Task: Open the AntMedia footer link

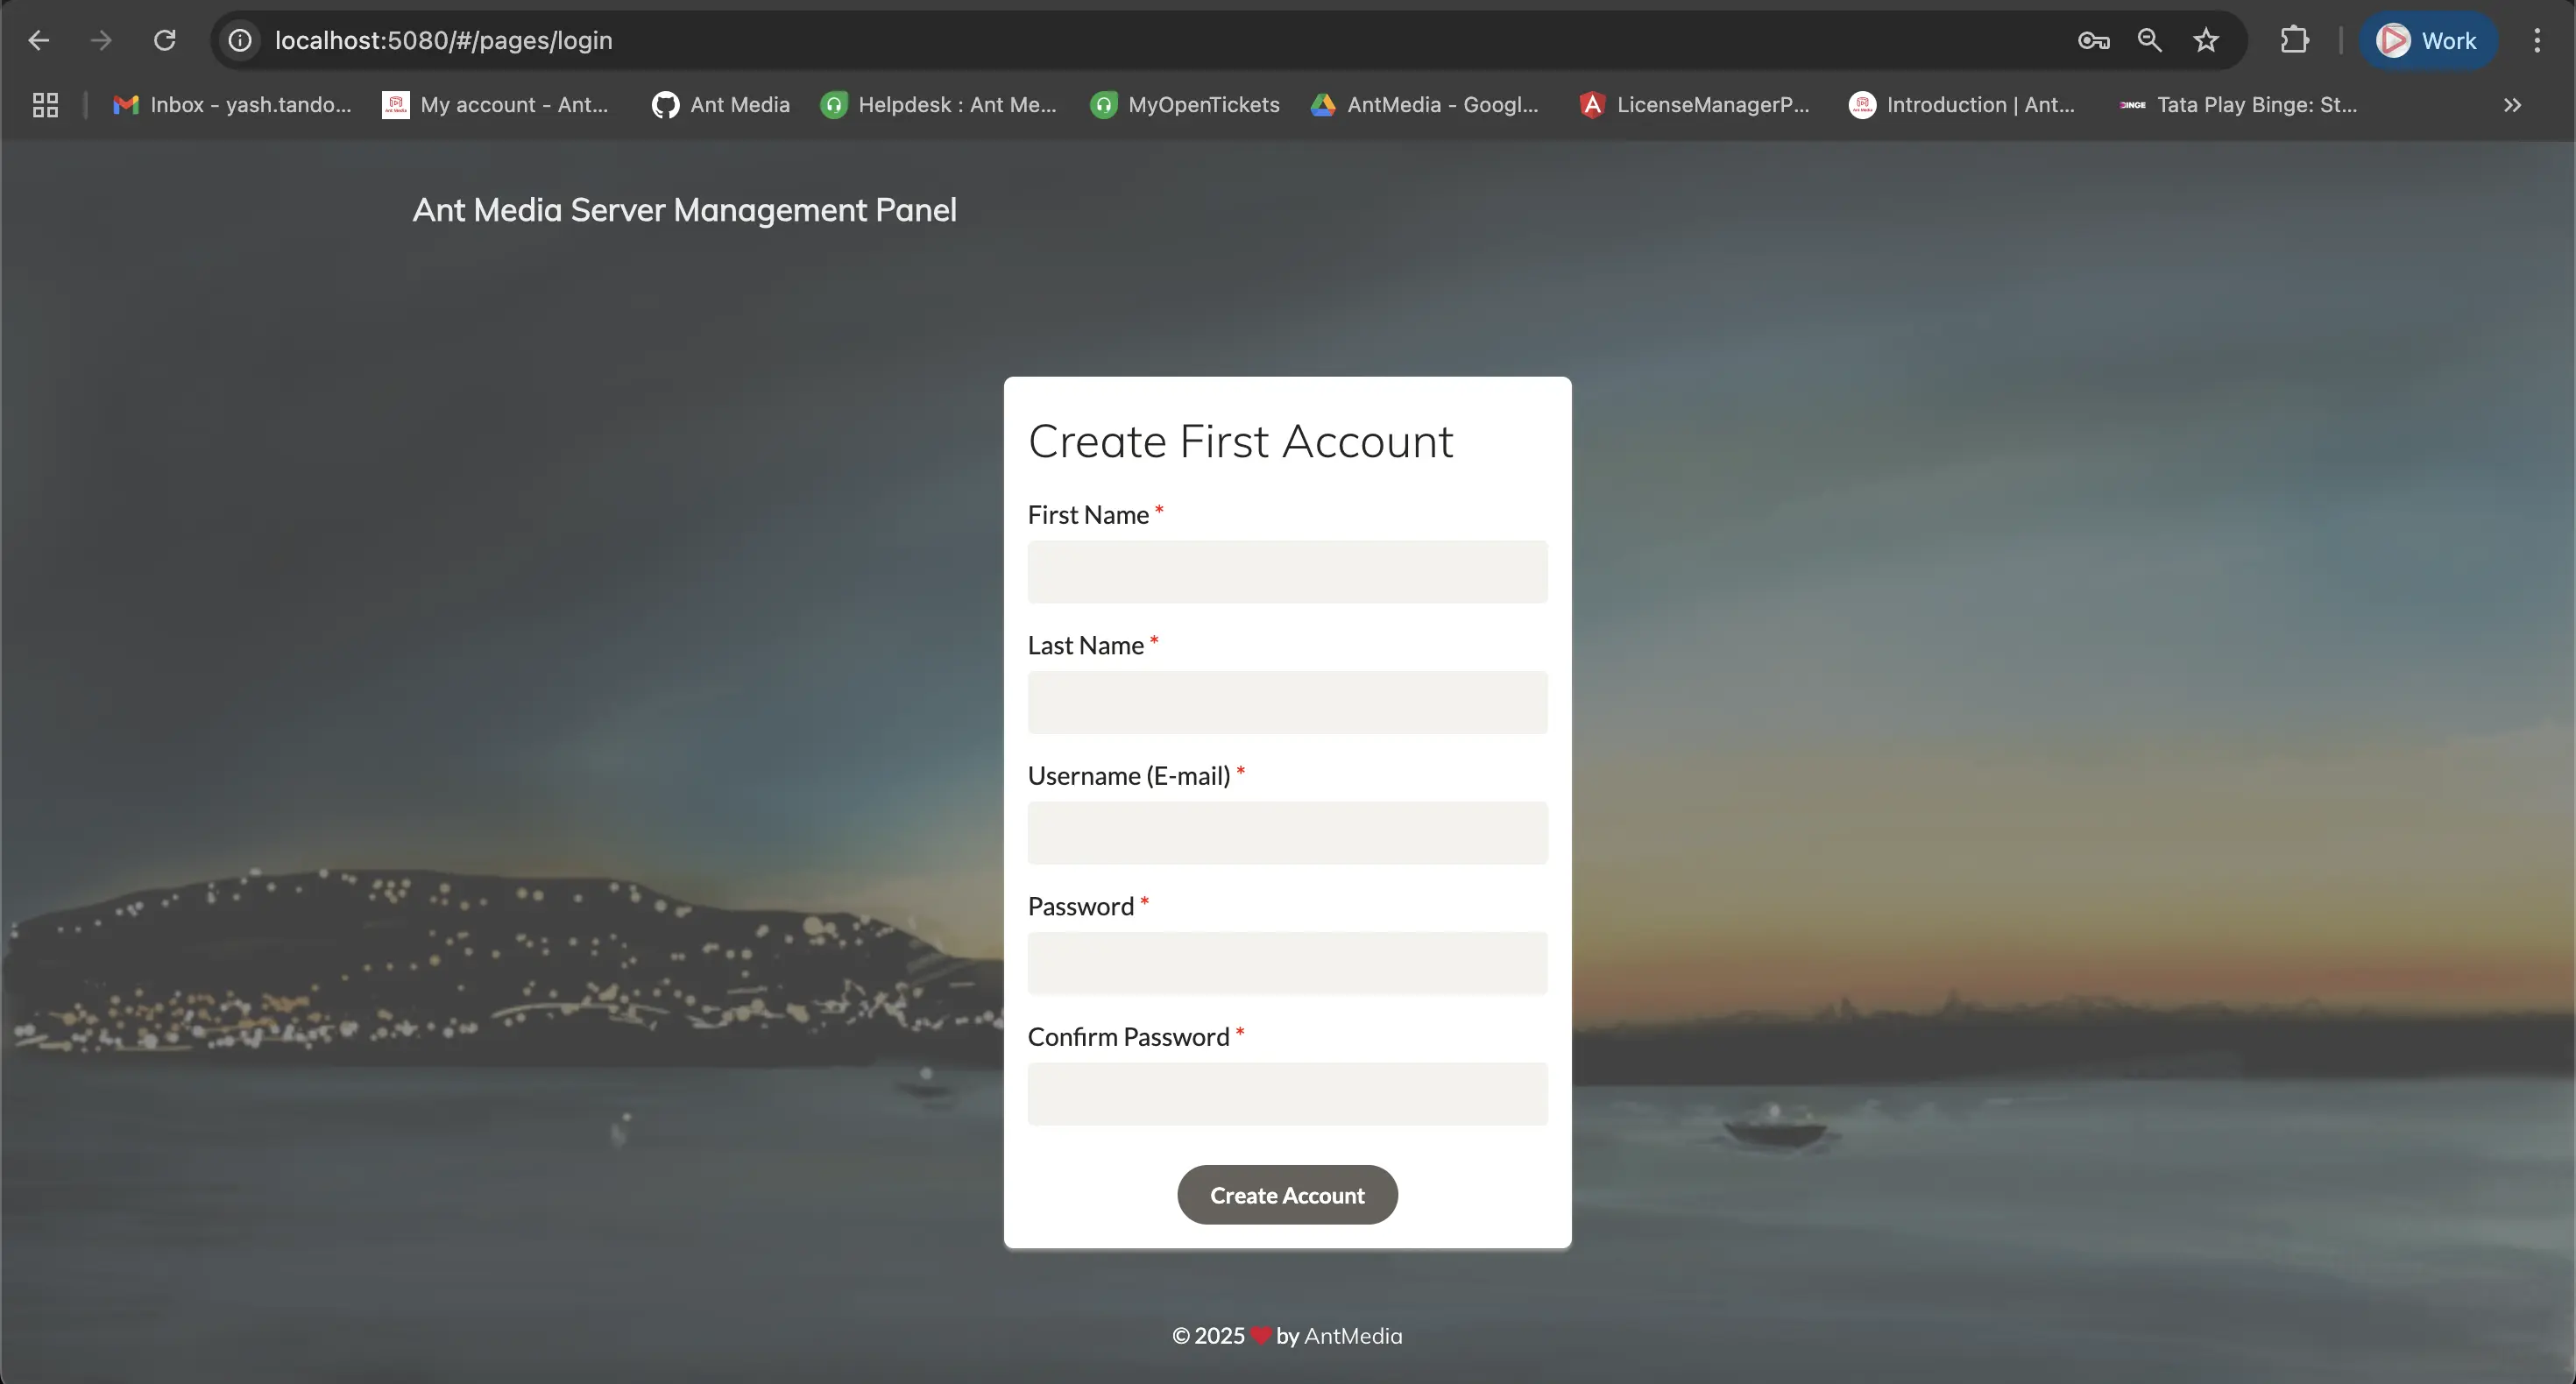Action: pos(1353,1336)
